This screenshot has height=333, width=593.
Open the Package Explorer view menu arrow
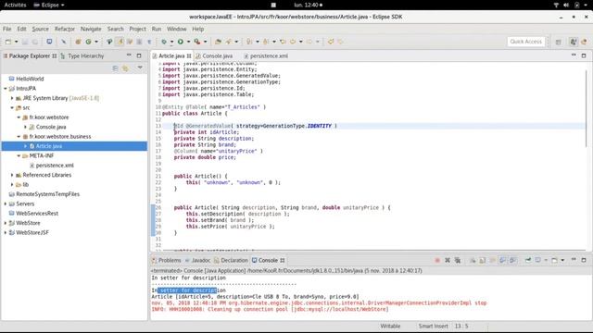[x=140, y=68]
